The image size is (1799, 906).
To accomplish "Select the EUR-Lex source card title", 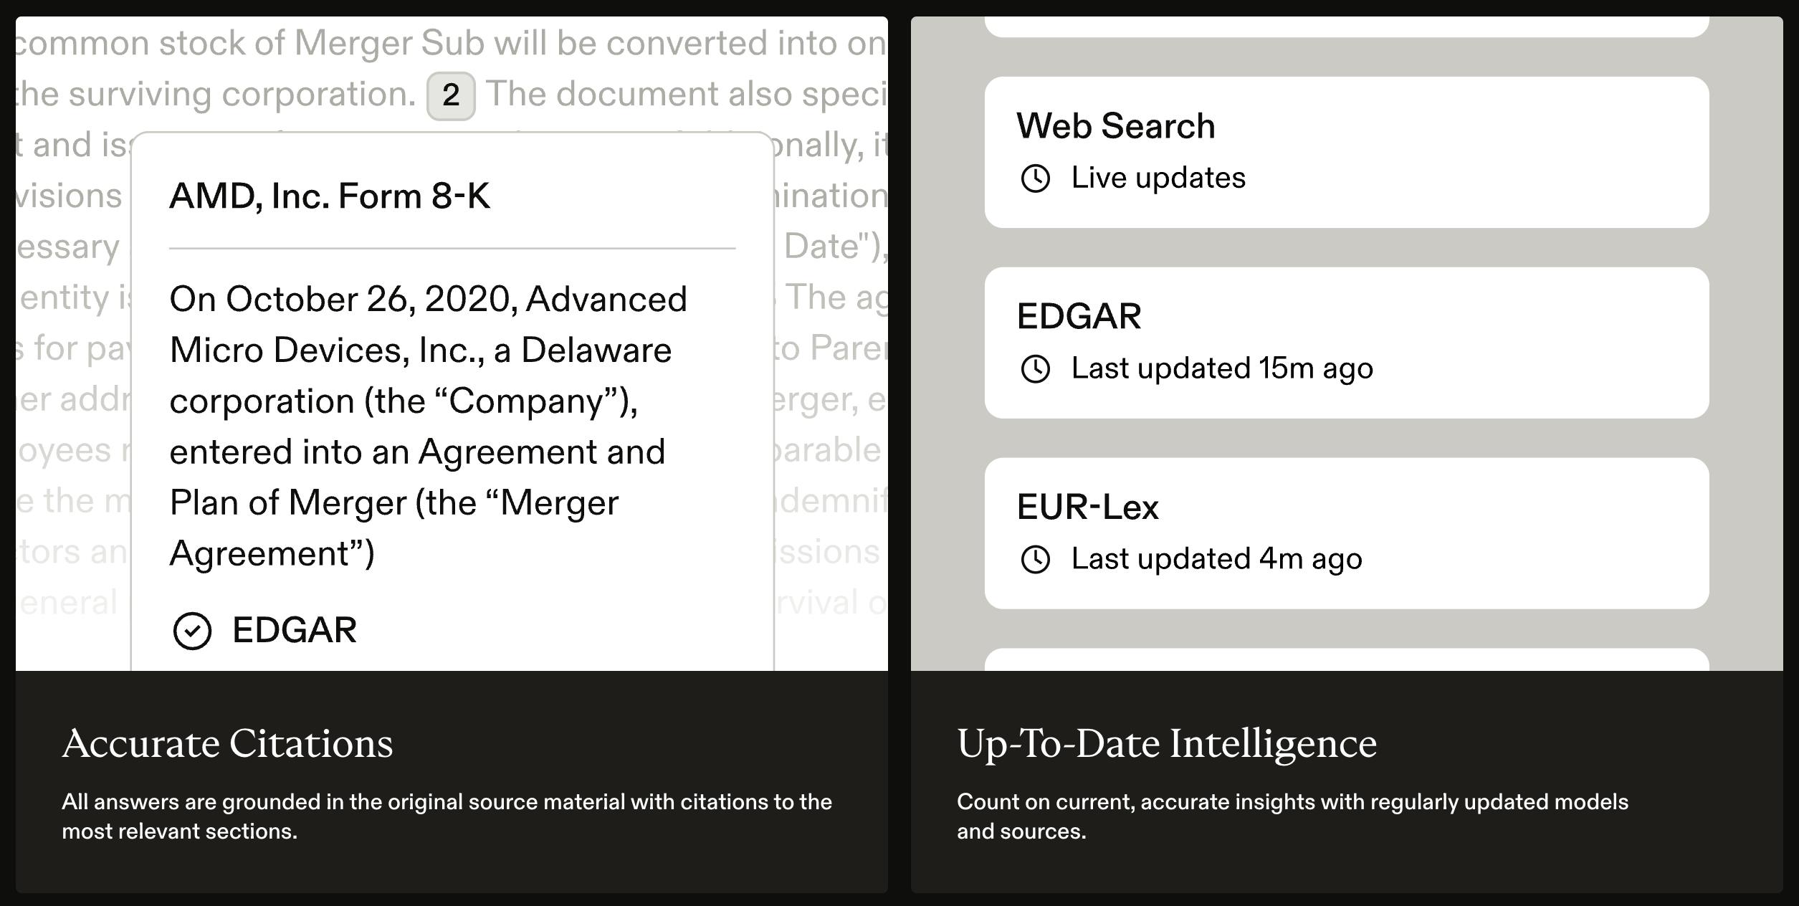I will click(1087, 507).
